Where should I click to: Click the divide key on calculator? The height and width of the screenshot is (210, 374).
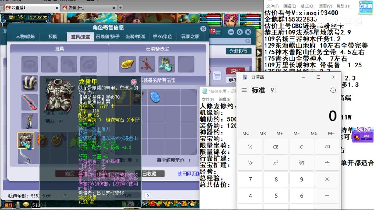[x=327, y=163]
